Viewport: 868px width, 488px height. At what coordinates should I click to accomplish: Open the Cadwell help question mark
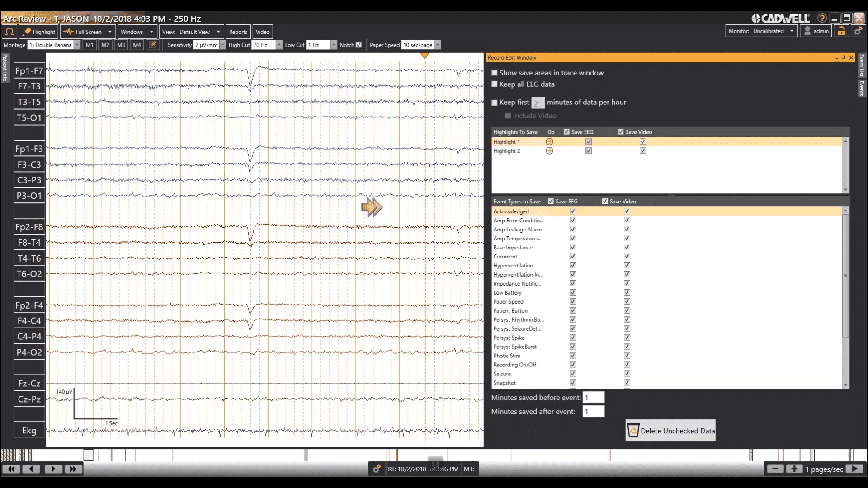[x=822, y=19]
